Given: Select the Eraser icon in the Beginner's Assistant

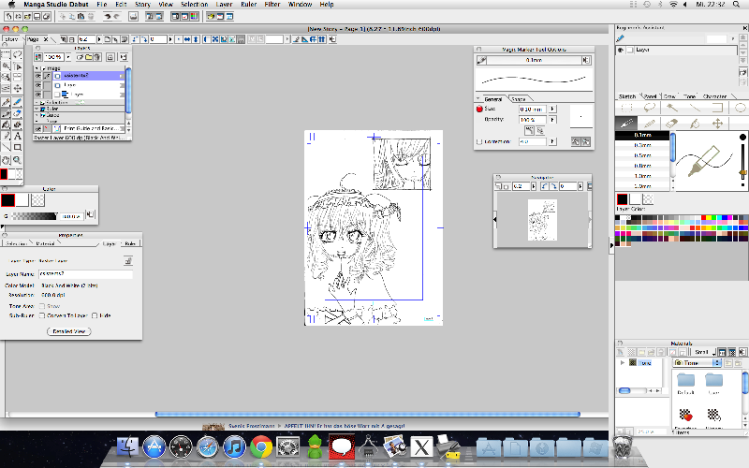Looking at the screenshot, I should tap(671, 124).
